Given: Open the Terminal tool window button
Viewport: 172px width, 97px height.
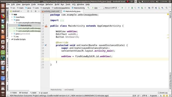Looking at the screenshot, I should (23, 93).
